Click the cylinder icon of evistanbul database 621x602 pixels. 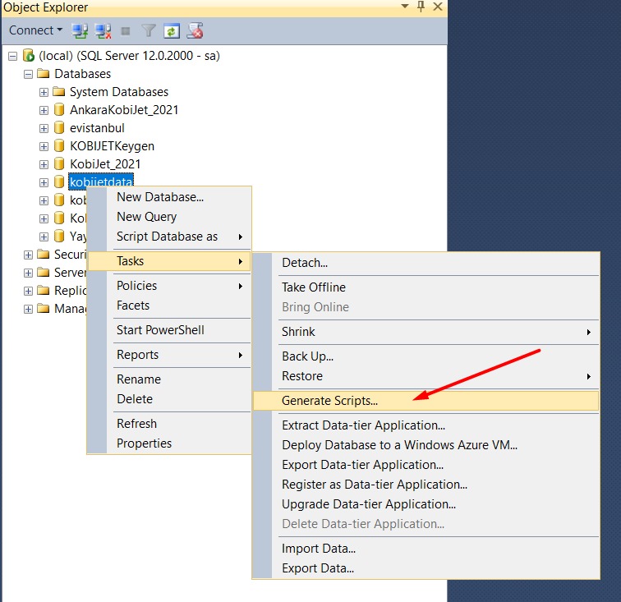pyautogui.click(x=59, y=127)
